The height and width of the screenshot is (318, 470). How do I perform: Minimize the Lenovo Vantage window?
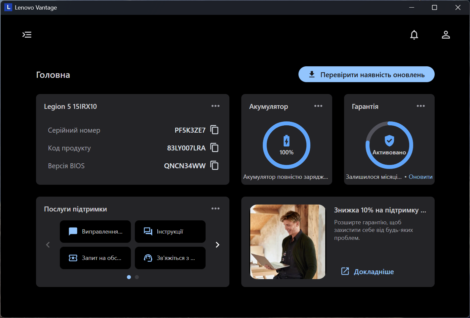click(412, 7)
